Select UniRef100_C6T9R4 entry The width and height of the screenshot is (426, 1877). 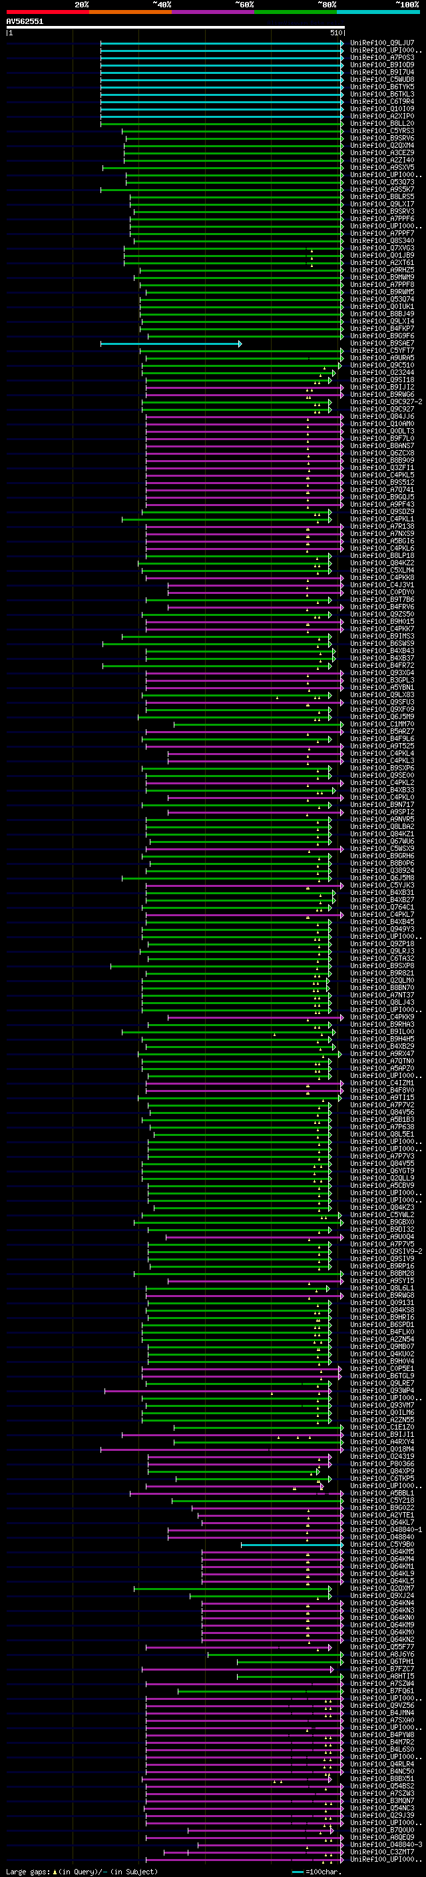382,101
